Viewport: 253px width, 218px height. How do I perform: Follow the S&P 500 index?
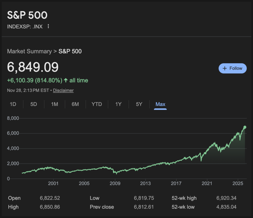(x=233, y=68)
